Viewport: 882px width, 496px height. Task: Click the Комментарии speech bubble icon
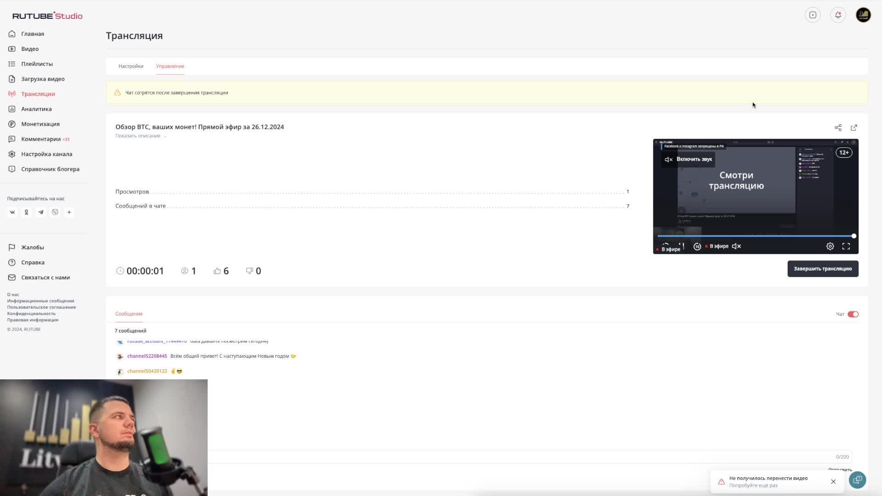12,139
